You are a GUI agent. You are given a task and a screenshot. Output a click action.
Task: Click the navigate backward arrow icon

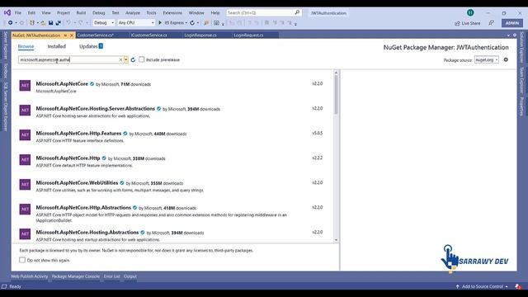point(11,23)
